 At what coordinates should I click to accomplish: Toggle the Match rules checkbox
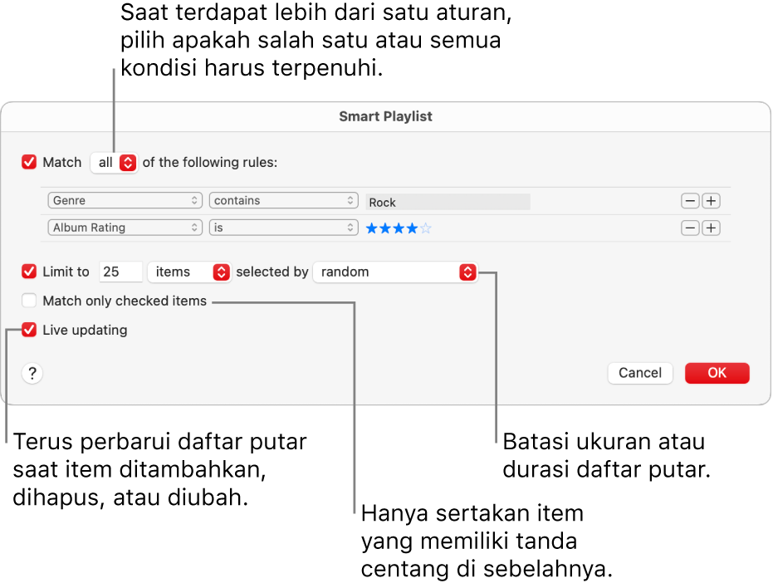pyautogui.click(x=29, y=162)
